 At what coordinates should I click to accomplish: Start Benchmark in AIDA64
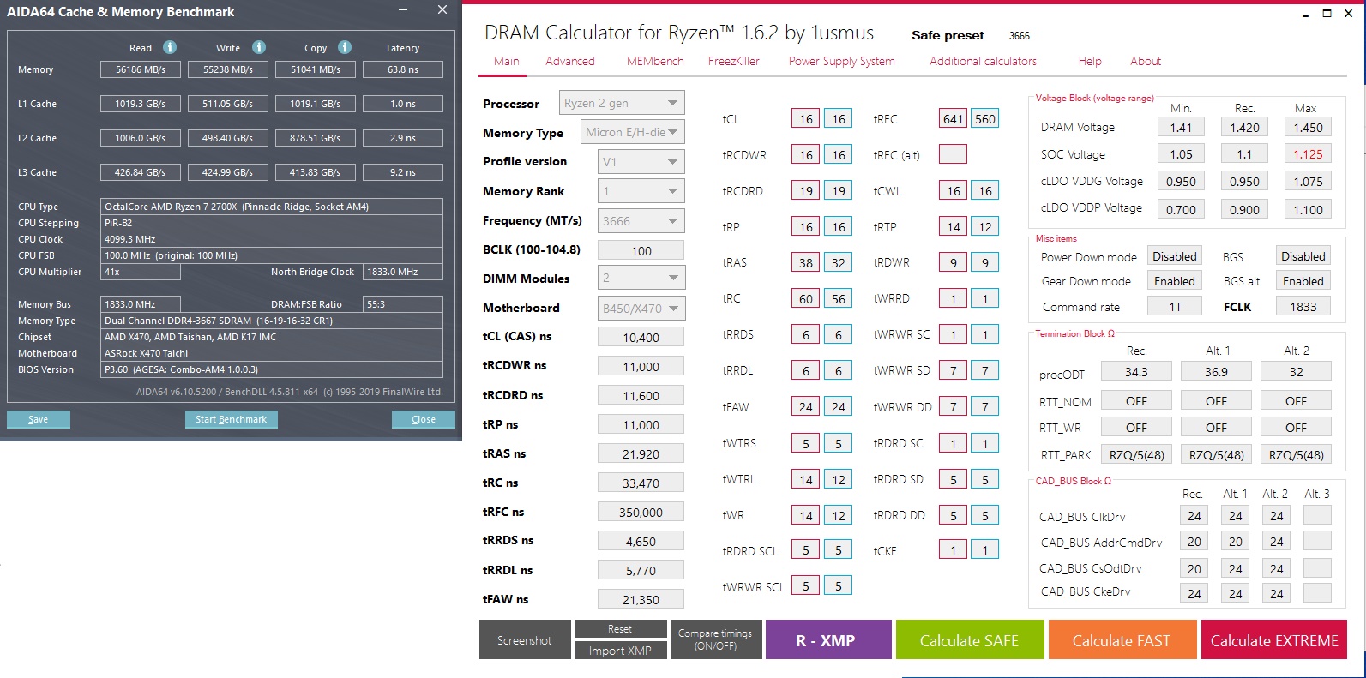click(x=231, y=419)
